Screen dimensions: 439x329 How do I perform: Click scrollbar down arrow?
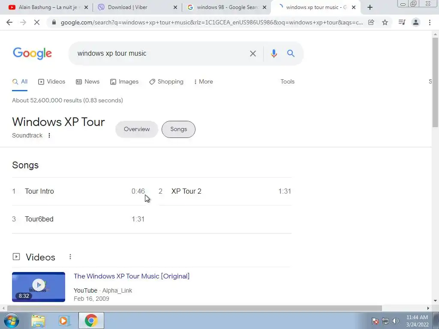click(x=435, y=301)
